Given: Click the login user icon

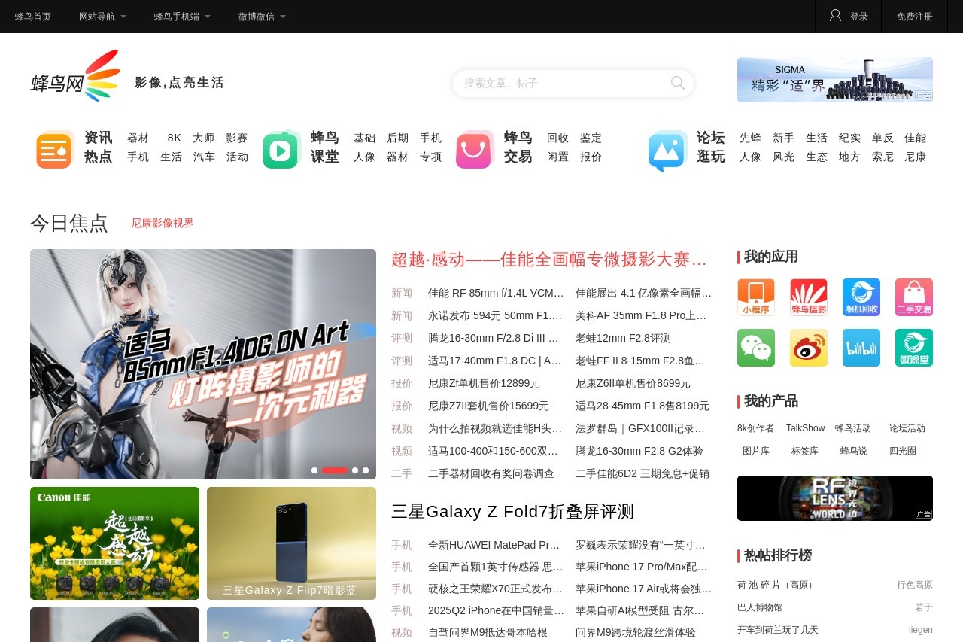Looking at the screenshot, I should click(835, 16).
